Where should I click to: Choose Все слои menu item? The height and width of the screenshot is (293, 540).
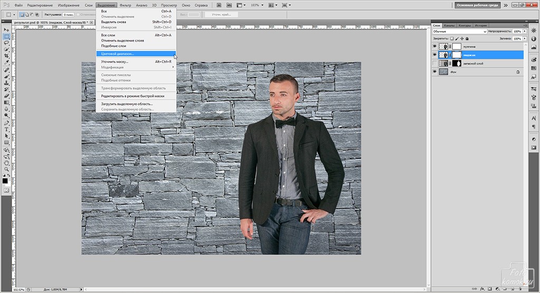click(x=136, y=35)
